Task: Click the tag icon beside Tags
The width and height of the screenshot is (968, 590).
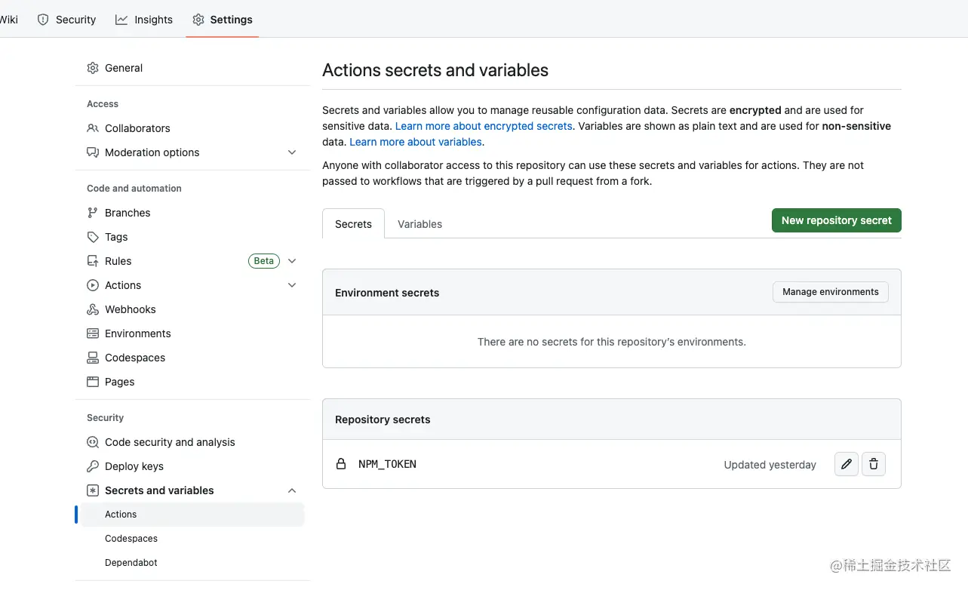Action: 93,237
